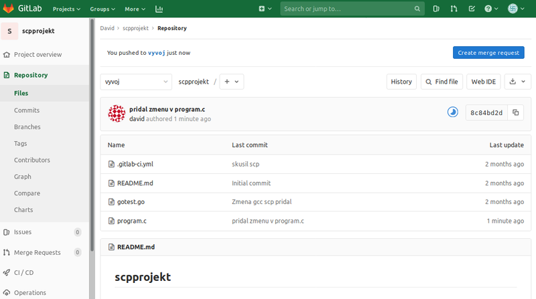The image size is (536, 299).
Task: Open the program.c file name
Action: (131, 221)
